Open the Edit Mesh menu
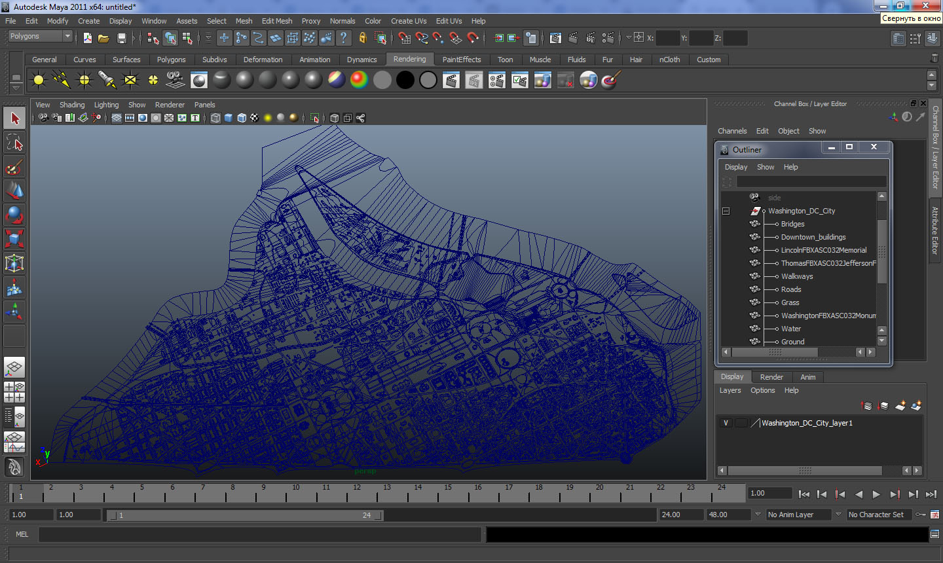Image resolution: width=943 pixels, height=563 pixels. 277,21
